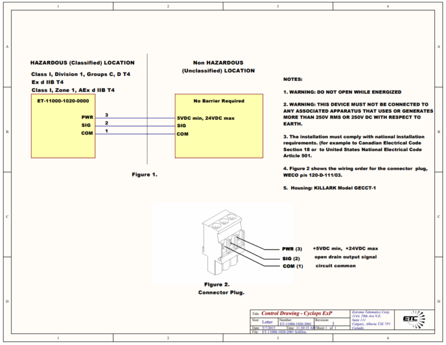Click the 'HAZARDOUS (Classified) LOCATION' heading

coord(82,63)
